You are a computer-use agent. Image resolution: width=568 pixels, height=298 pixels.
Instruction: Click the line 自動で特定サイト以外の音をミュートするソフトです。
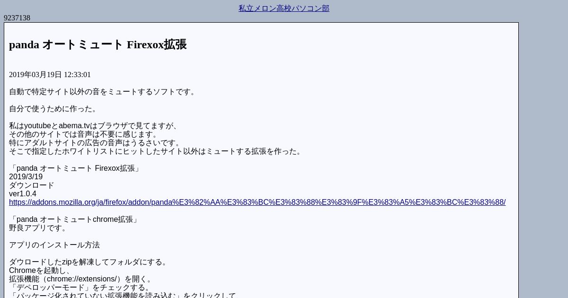pyautogui.click(x=103, y=92)
